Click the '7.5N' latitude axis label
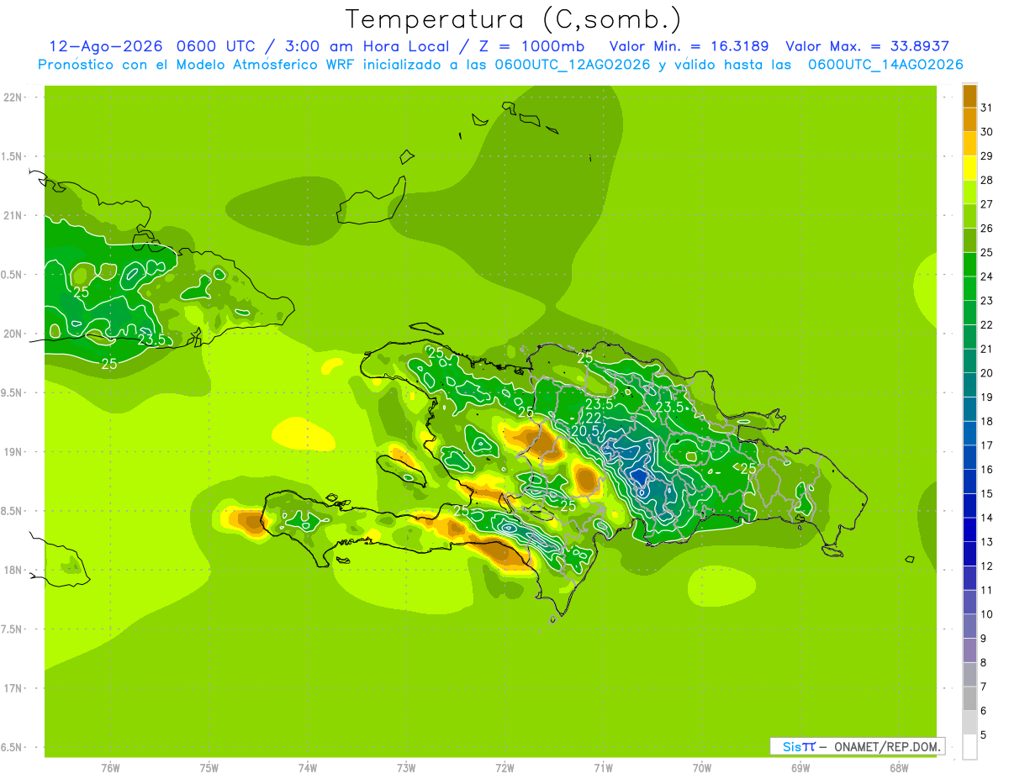The image size is (1009, 779). [x=13, y=629]
